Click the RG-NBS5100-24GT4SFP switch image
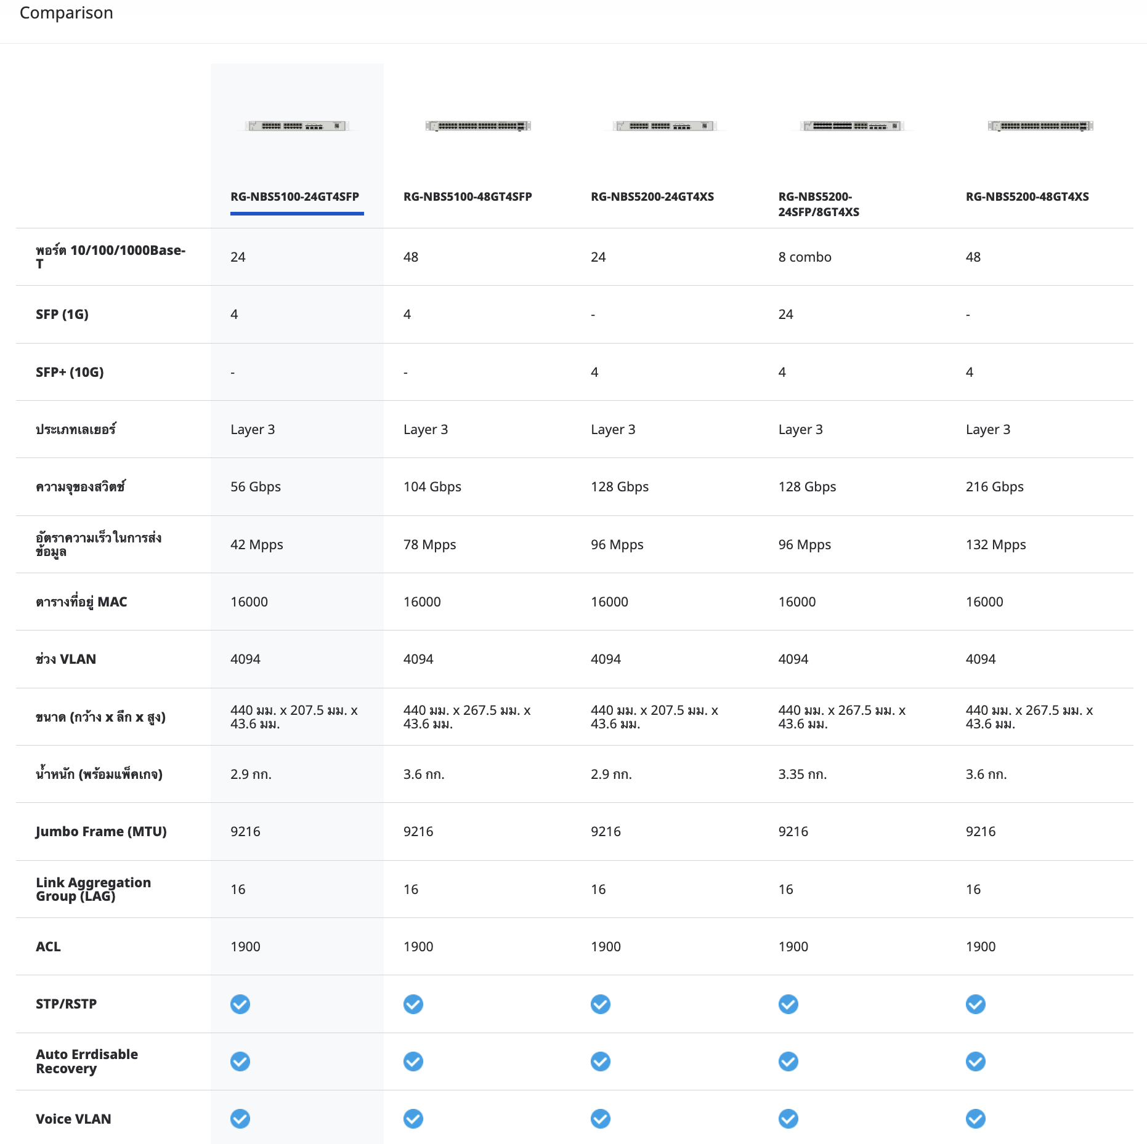Image resolution: width=1147 pixels, height=1144 pixels. pos(297,126)
